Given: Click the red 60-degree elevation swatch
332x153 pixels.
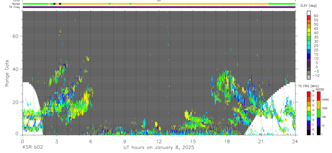Looking at the screenshot, I should point(309,17).
